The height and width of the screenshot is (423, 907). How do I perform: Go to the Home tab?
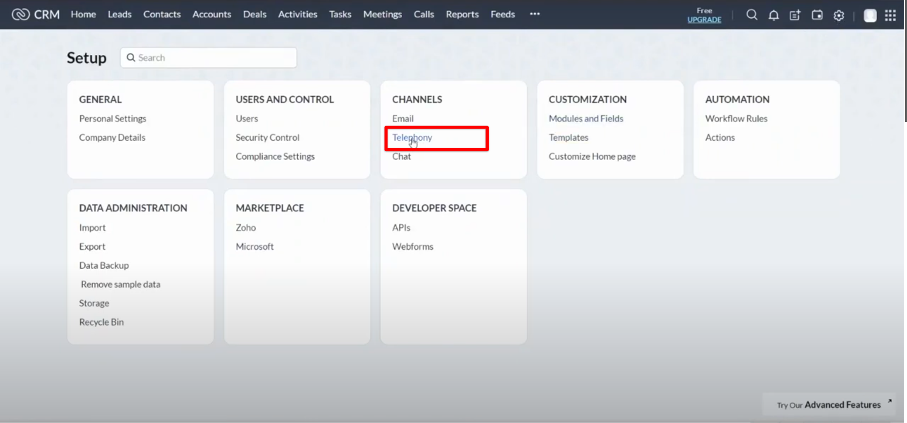(83, 15)
